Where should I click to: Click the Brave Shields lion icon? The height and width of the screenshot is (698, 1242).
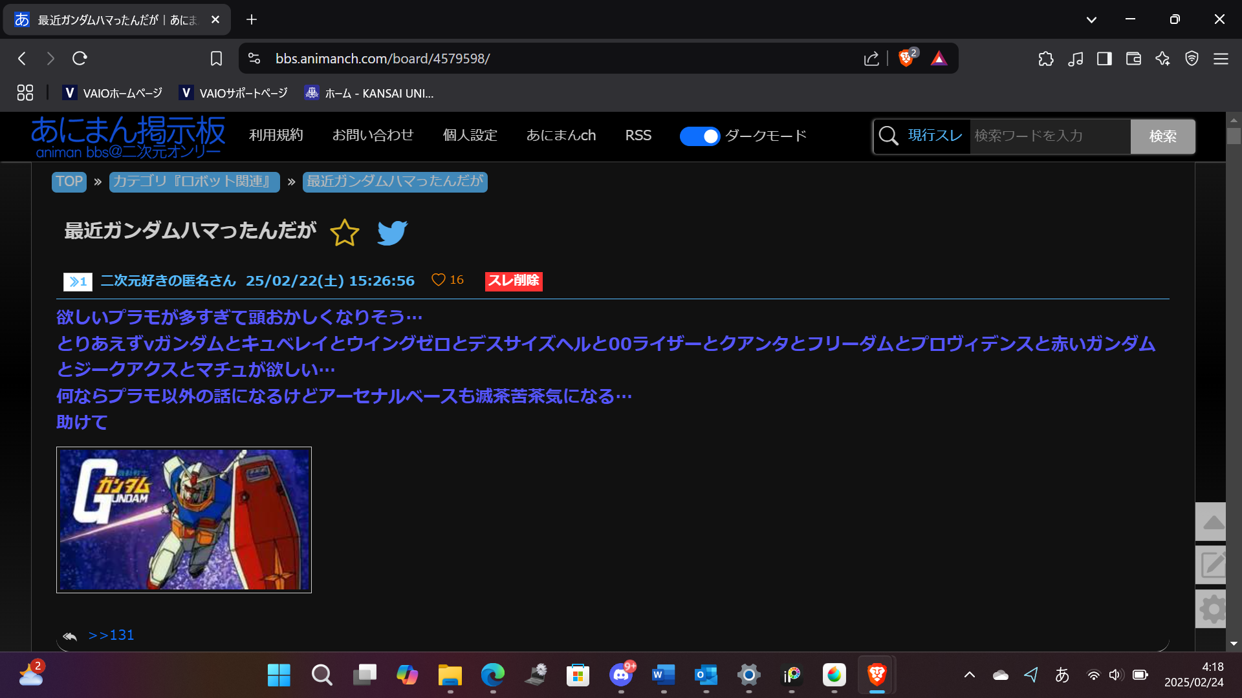906,59
